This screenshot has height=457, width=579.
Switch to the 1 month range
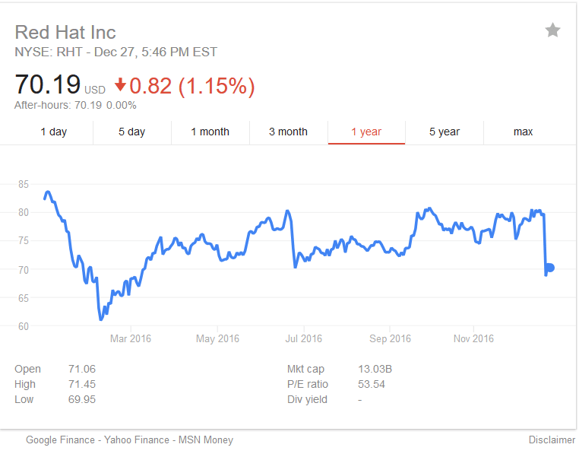[210, 132]
